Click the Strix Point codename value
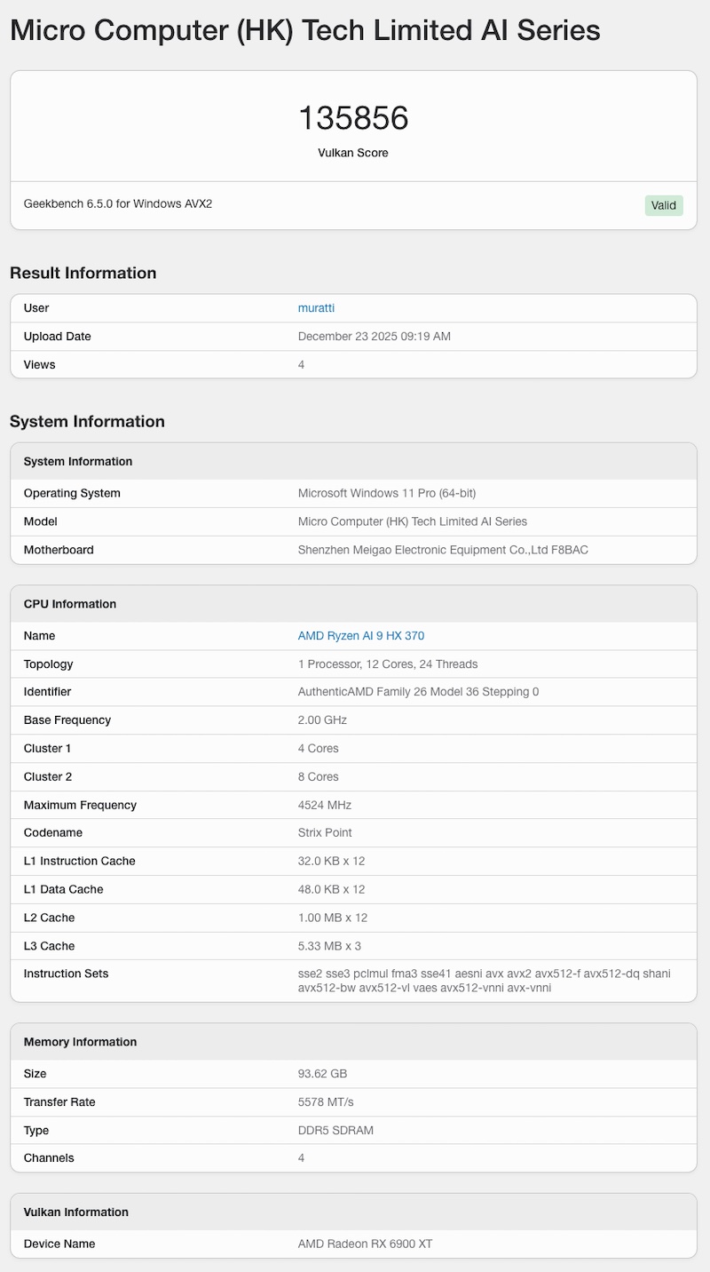This screenshot has height=1272, width=710. (x=325, y=833)
